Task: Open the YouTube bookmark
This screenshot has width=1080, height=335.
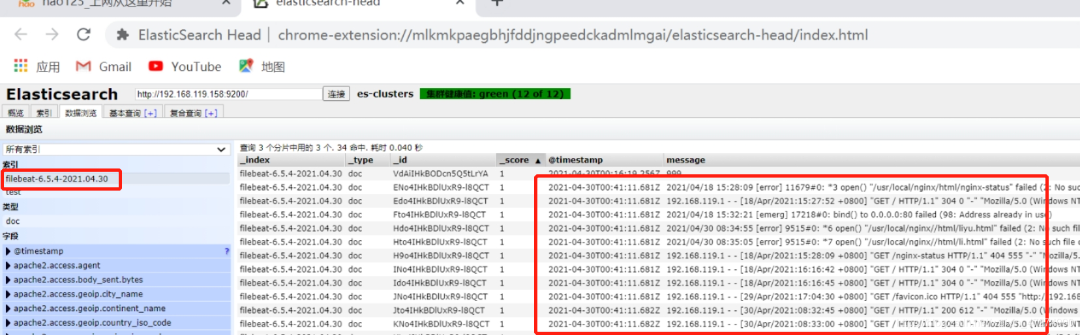Action: coord(185,66)
